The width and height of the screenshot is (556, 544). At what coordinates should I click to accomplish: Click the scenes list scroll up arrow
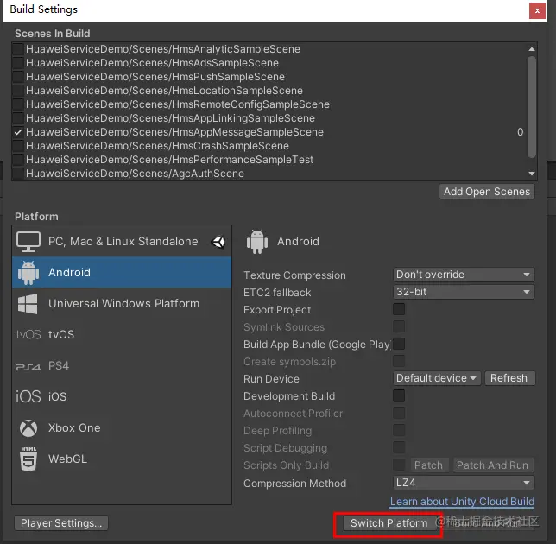pyautogui.click(x=532, y=49)
